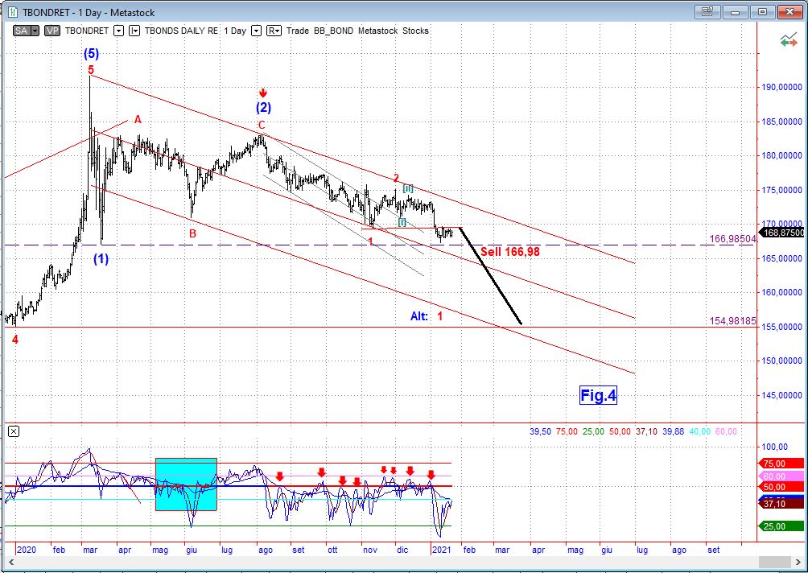This screenshot has height=573, width=808.
Task: Click the dic date axis label
Action: click(402, 550)
